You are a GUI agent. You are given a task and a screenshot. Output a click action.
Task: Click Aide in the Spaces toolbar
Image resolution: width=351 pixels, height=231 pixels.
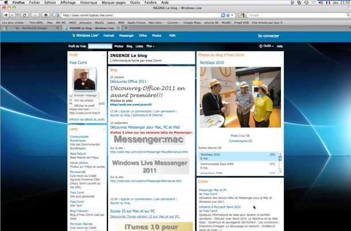[280, 46]
